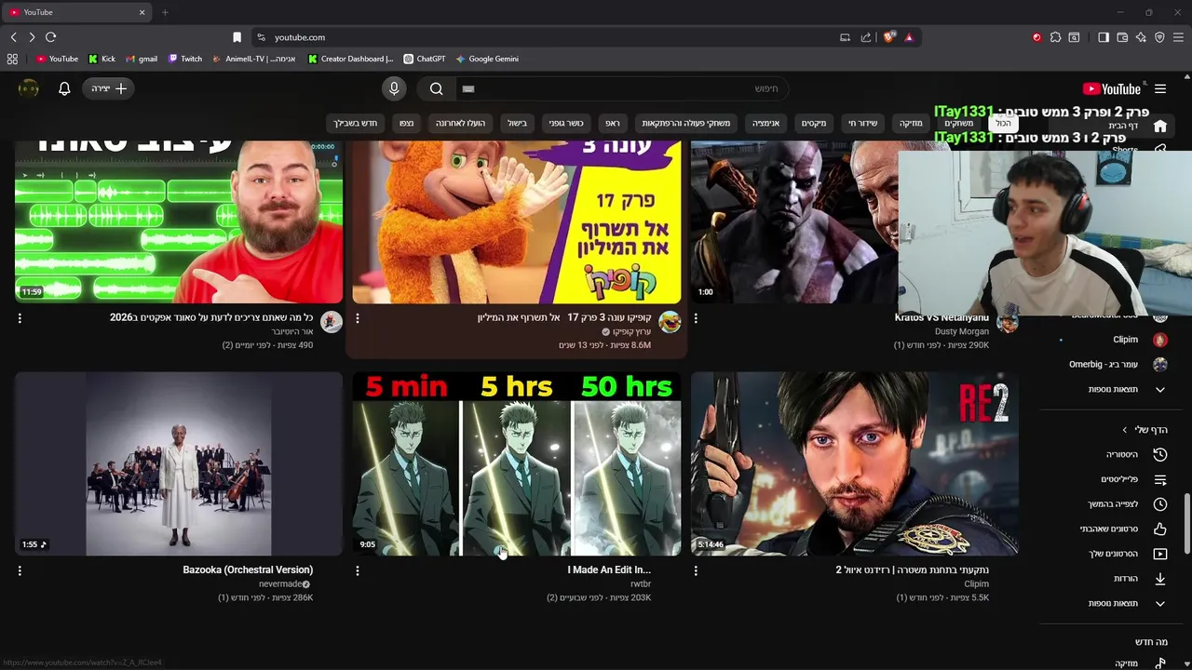The width and height of the screenshot is (1192, 670).
Task: Open the RE2 police station video thumbnail
Action: point(855,463)
